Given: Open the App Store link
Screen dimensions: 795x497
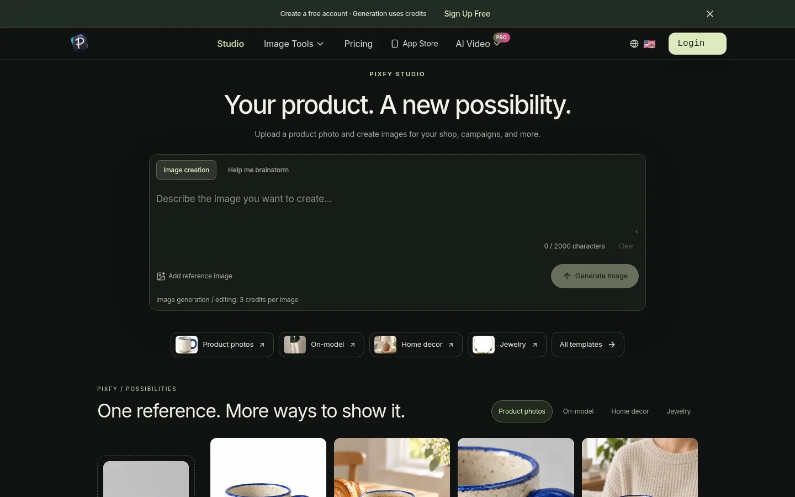Looking at the screenshot, I should pyautogui.click(x=415, y=44).
